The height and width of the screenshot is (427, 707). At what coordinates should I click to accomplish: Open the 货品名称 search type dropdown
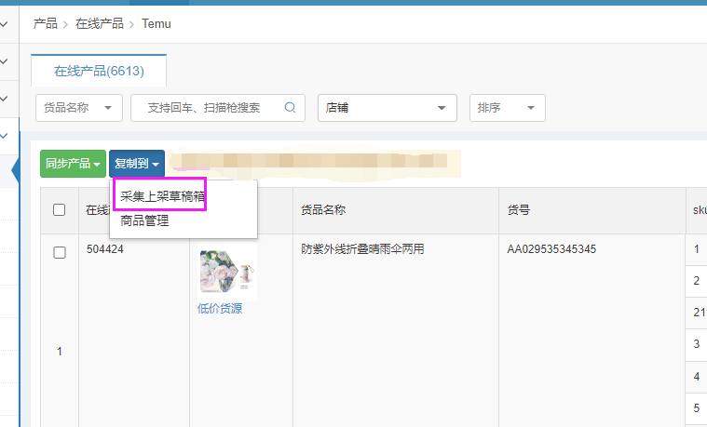79,108
